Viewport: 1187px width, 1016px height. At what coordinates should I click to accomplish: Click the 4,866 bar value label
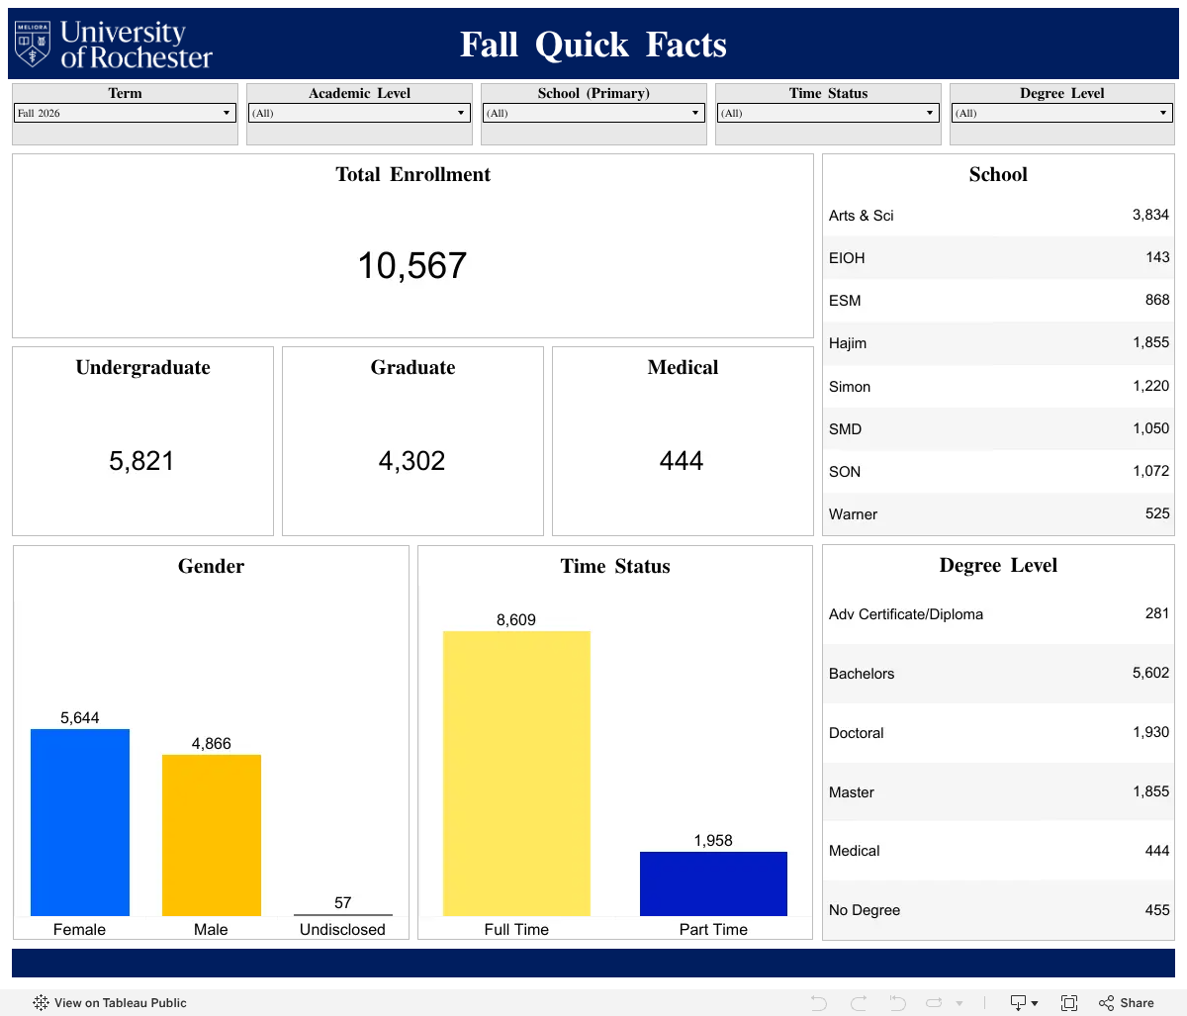(212, 744)
